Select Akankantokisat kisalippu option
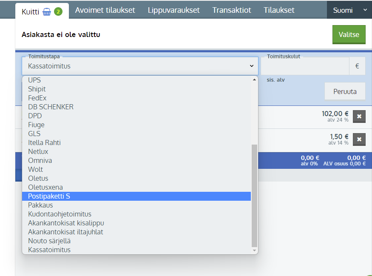The image size is (372, 276). [136, 223]
